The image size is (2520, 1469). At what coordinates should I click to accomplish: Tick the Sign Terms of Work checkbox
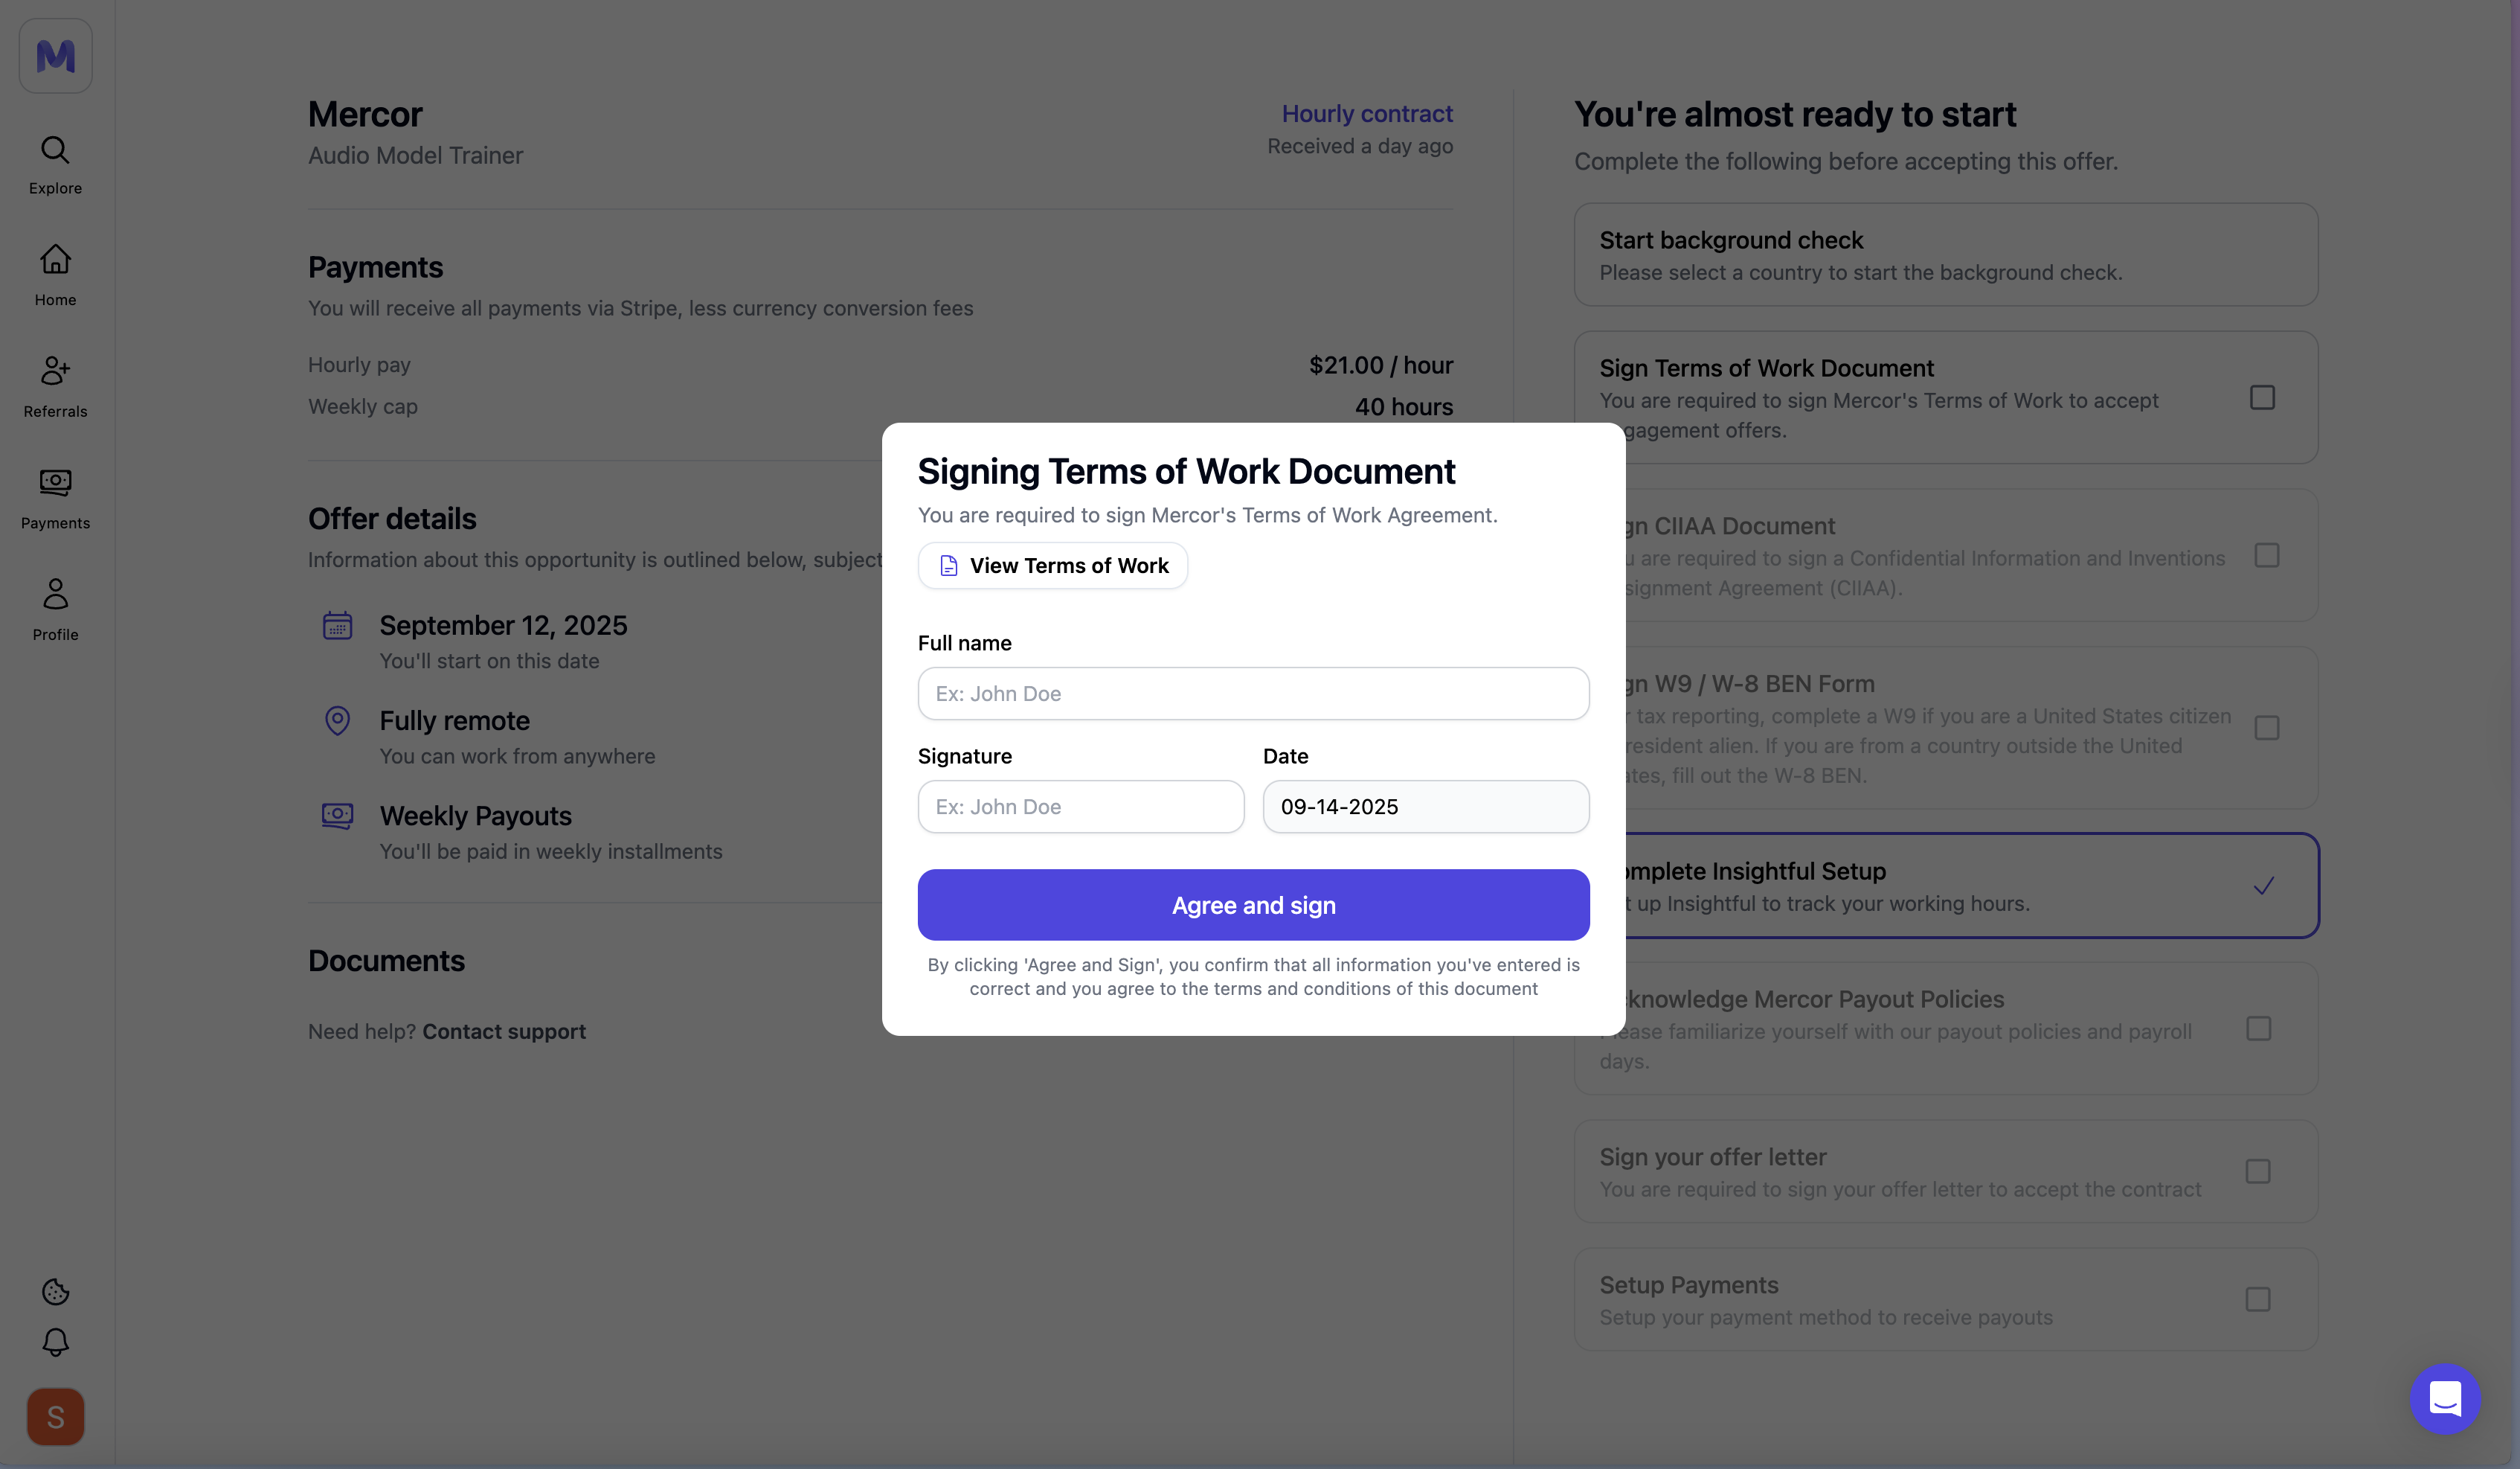[2262, 397]
